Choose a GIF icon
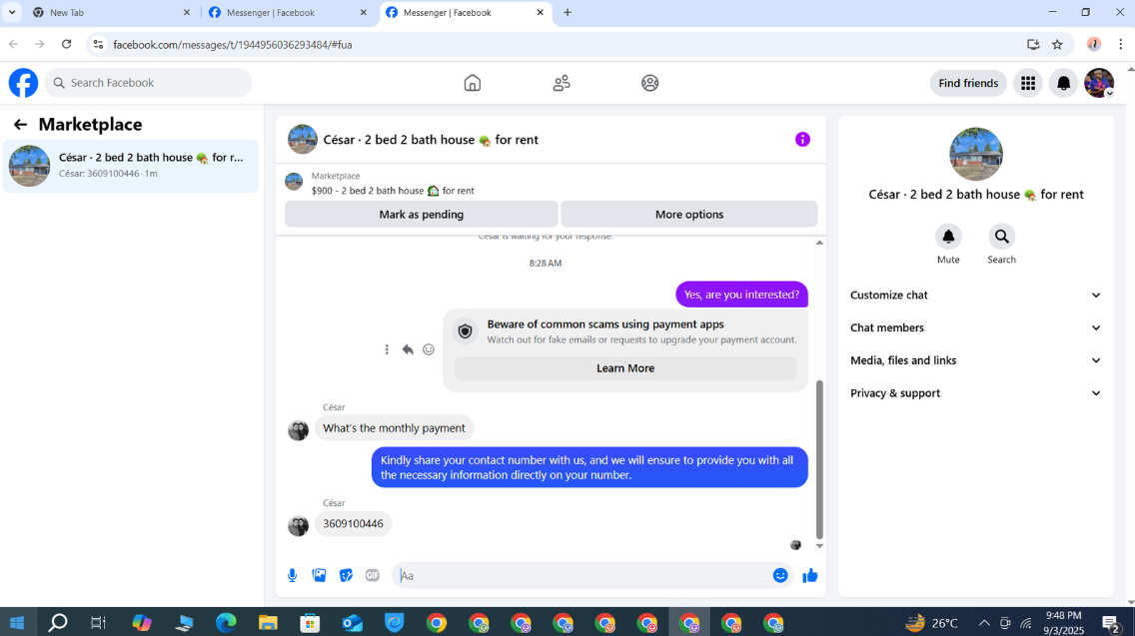1135x636 pixels. pyautogui.click(x=372, y=575)
